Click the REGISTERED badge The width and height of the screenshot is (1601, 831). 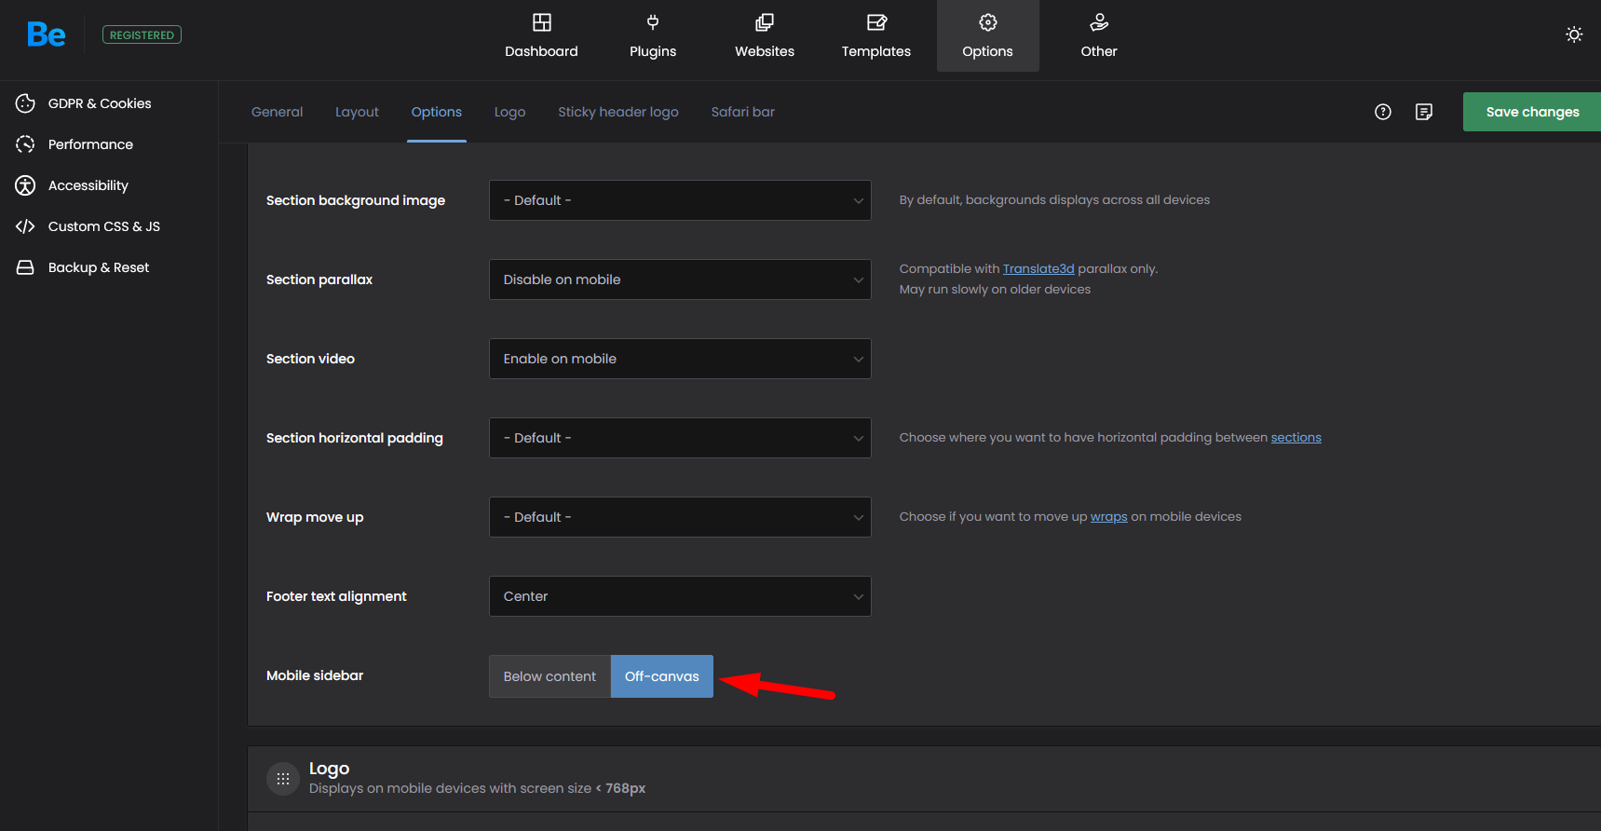(142, 35)
